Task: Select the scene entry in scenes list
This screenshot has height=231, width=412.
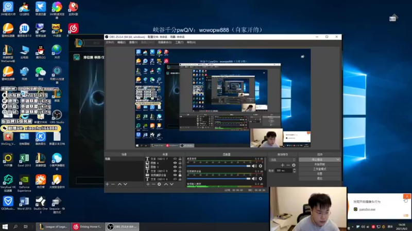Action: click(124, 159)
